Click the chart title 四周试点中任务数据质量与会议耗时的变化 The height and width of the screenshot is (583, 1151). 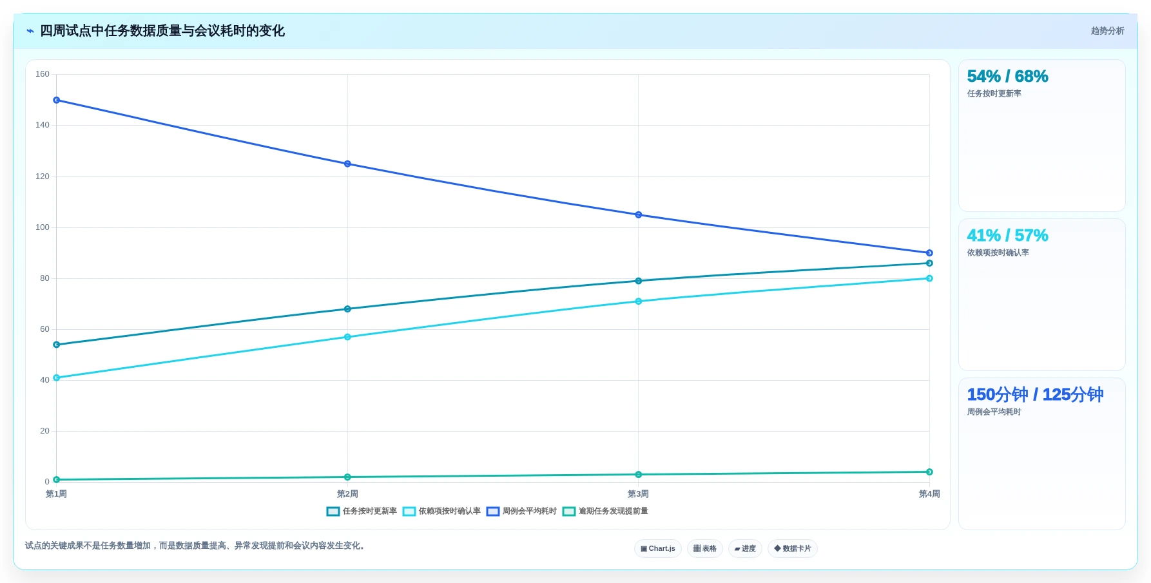[x=162, y=31]
